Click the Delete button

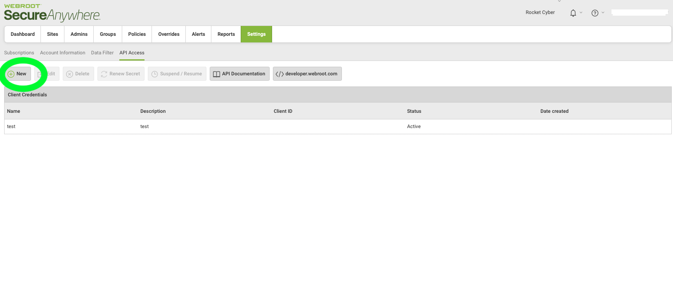[x=78, y=74]
